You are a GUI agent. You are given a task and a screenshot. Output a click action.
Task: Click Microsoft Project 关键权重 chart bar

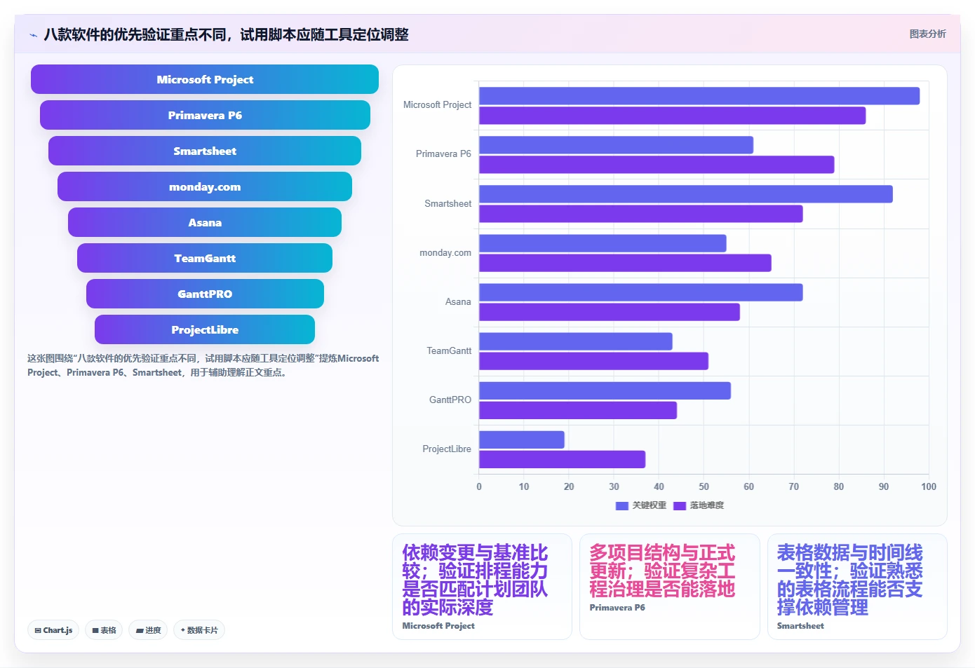click(x=699, y=96)
